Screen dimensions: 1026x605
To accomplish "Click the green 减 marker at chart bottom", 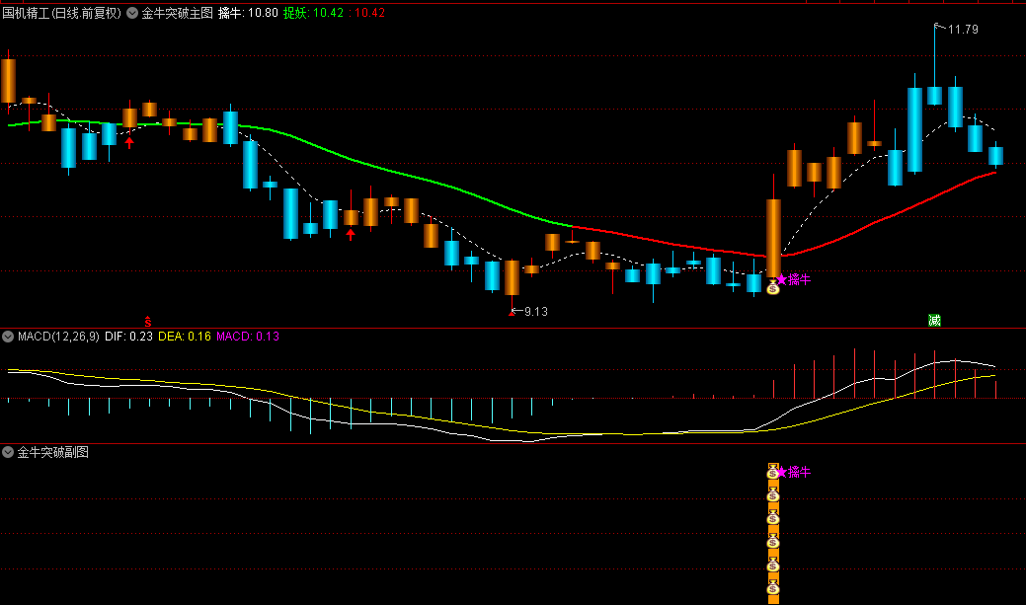I will [934, 320].
